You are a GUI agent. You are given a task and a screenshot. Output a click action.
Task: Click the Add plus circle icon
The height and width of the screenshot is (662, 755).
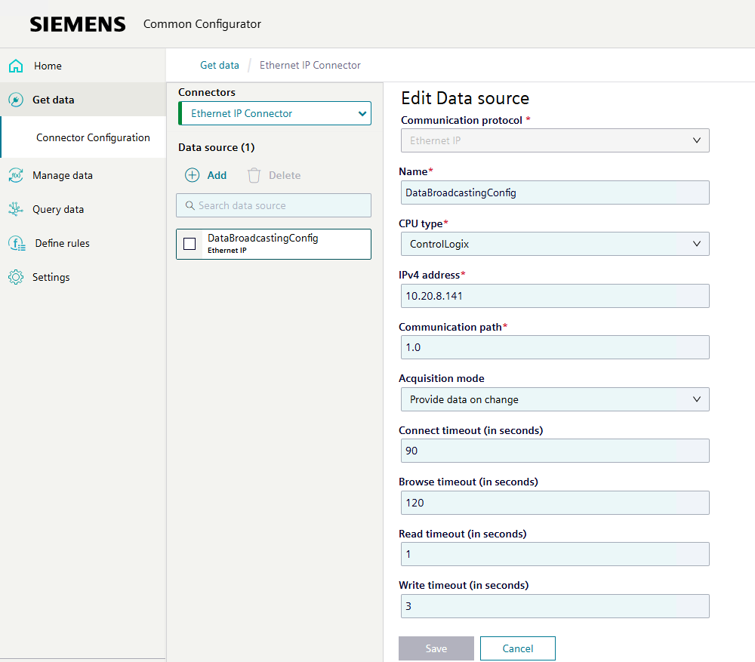193,175
